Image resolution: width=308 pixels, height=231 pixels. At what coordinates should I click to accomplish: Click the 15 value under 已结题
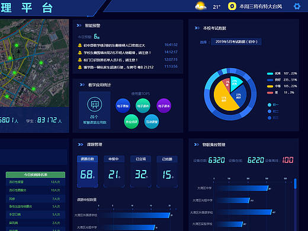[x=167, y=175]
